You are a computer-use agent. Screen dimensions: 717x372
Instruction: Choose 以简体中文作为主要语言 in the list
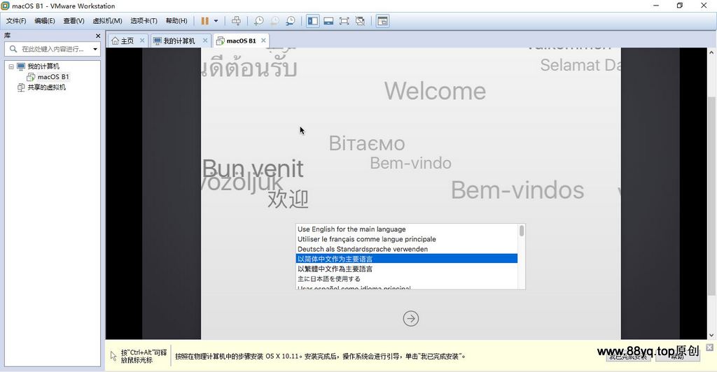point(407,259)
